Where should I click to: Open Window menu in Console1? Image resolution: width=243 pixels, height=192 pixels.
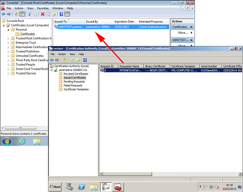coord(57,8)
